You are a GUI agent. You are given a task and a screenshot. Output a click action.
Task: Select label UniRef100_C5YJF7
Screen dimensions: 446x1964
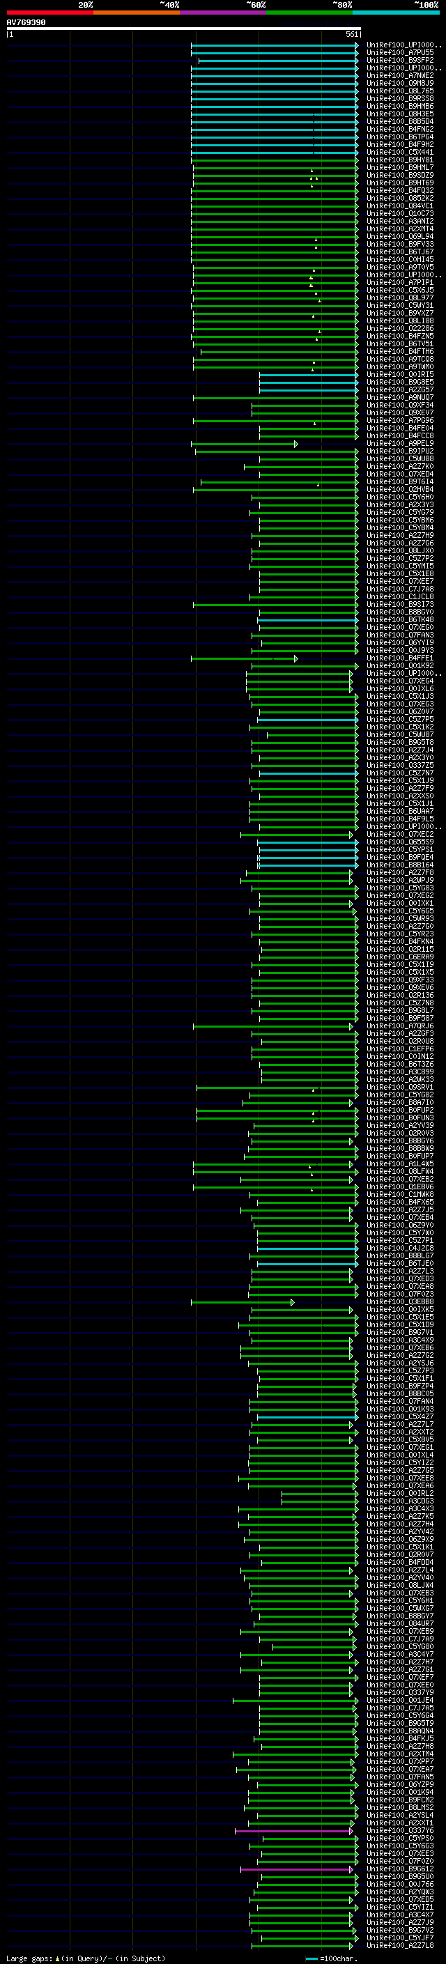click(x=400, y=1938)
